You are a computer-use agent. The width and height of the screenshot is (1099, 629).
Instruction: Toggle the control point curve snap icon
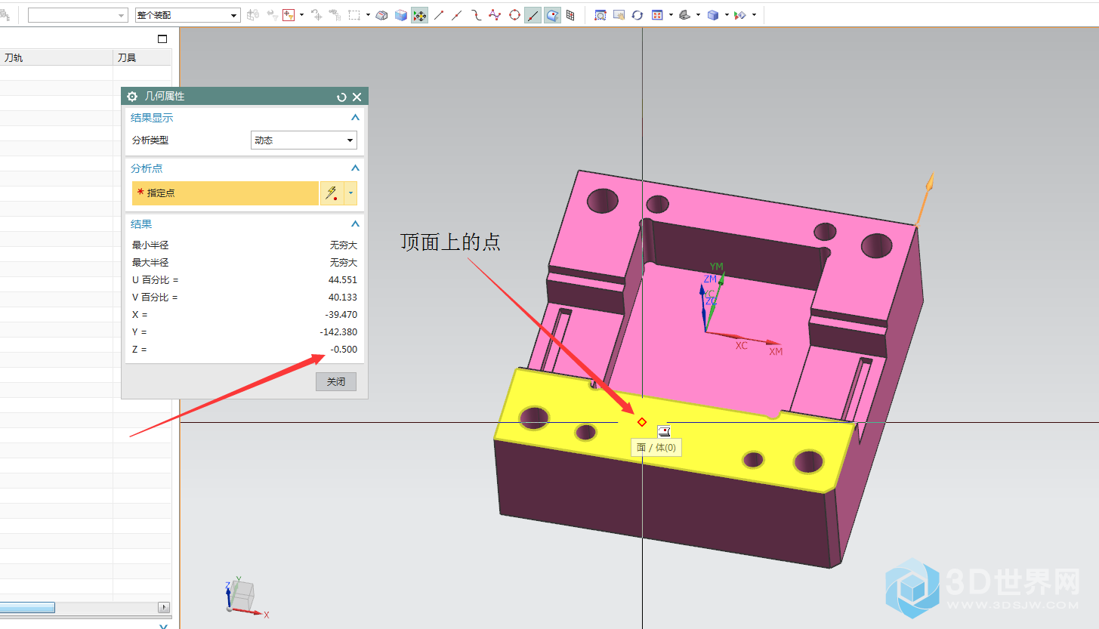point(477,15)
